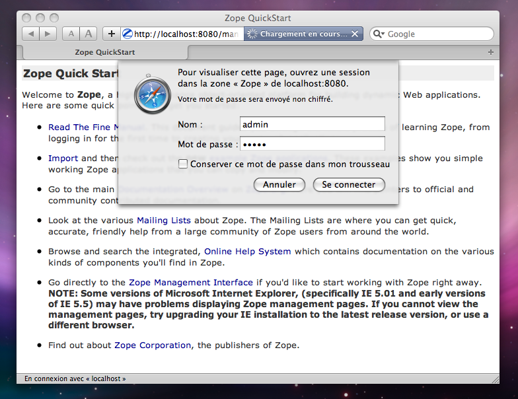Screen dimensions: 518x399
Task: Open Google search magnifier menu
Action: (379, 34)
